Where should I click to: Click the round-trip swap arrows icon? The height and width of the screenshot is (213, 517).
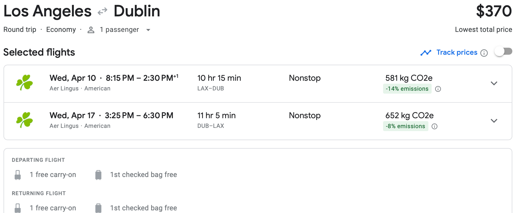tap(103, 12)
